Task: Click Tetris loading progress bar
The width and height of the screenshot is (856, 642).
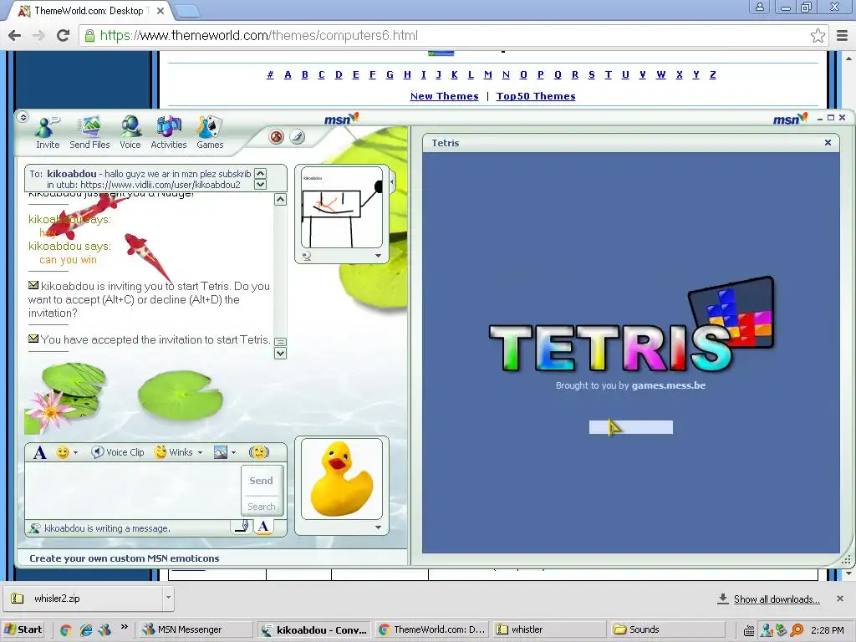Action: (x=631, y=427)
